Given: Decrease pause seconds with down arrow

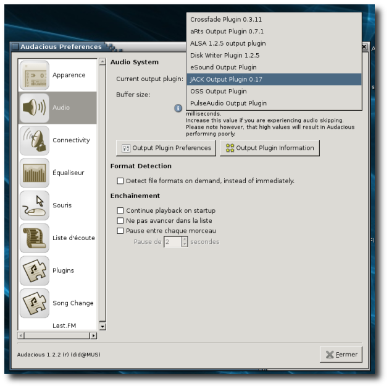Looking at the screenshot, I should coord(185,244).
